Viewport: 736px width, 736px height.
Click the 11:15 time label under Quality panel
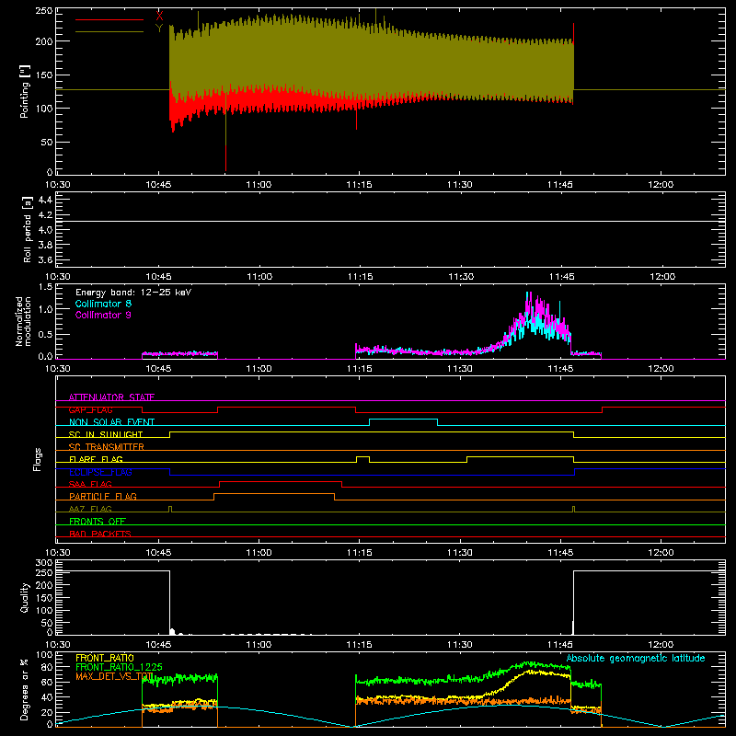359,645
